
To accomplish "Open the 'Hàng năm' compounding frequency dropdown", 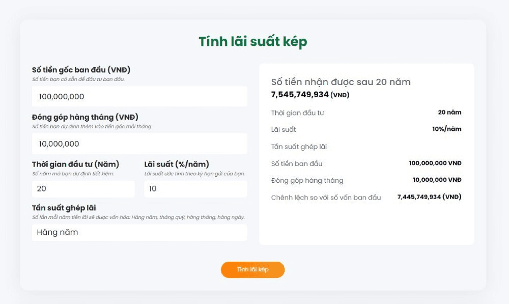I will pos(138,232).
